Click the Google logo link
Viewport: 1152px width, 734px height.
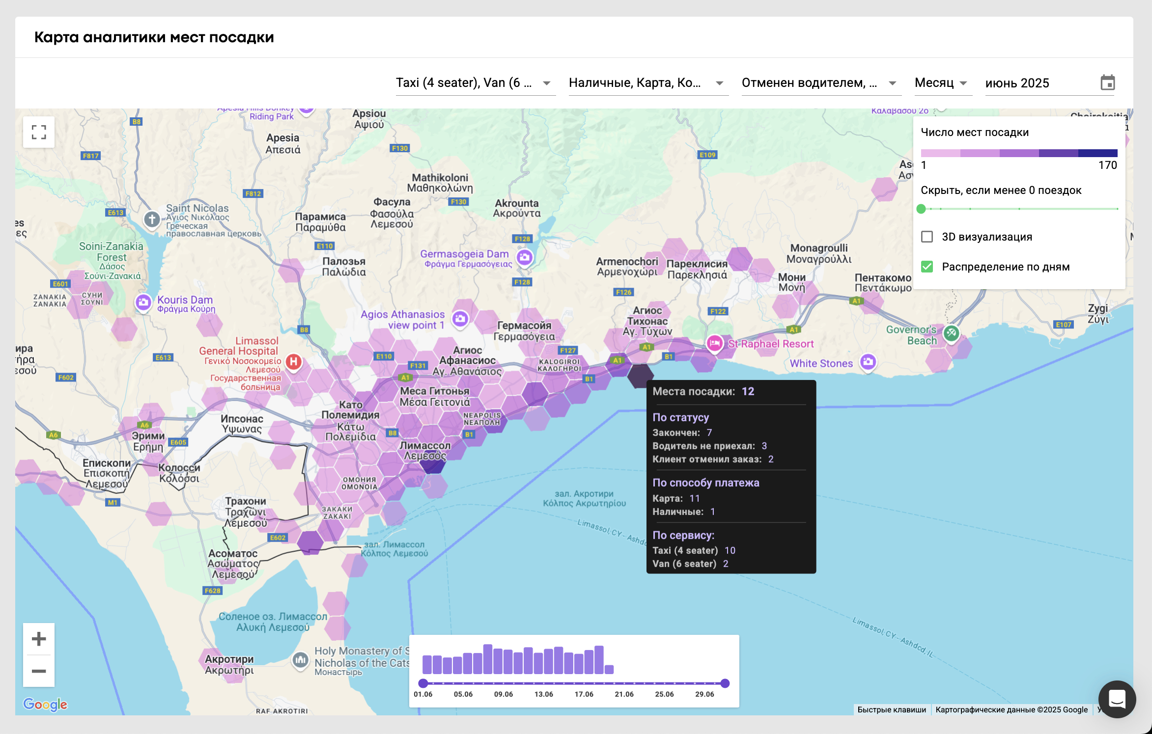pos(45,705)
